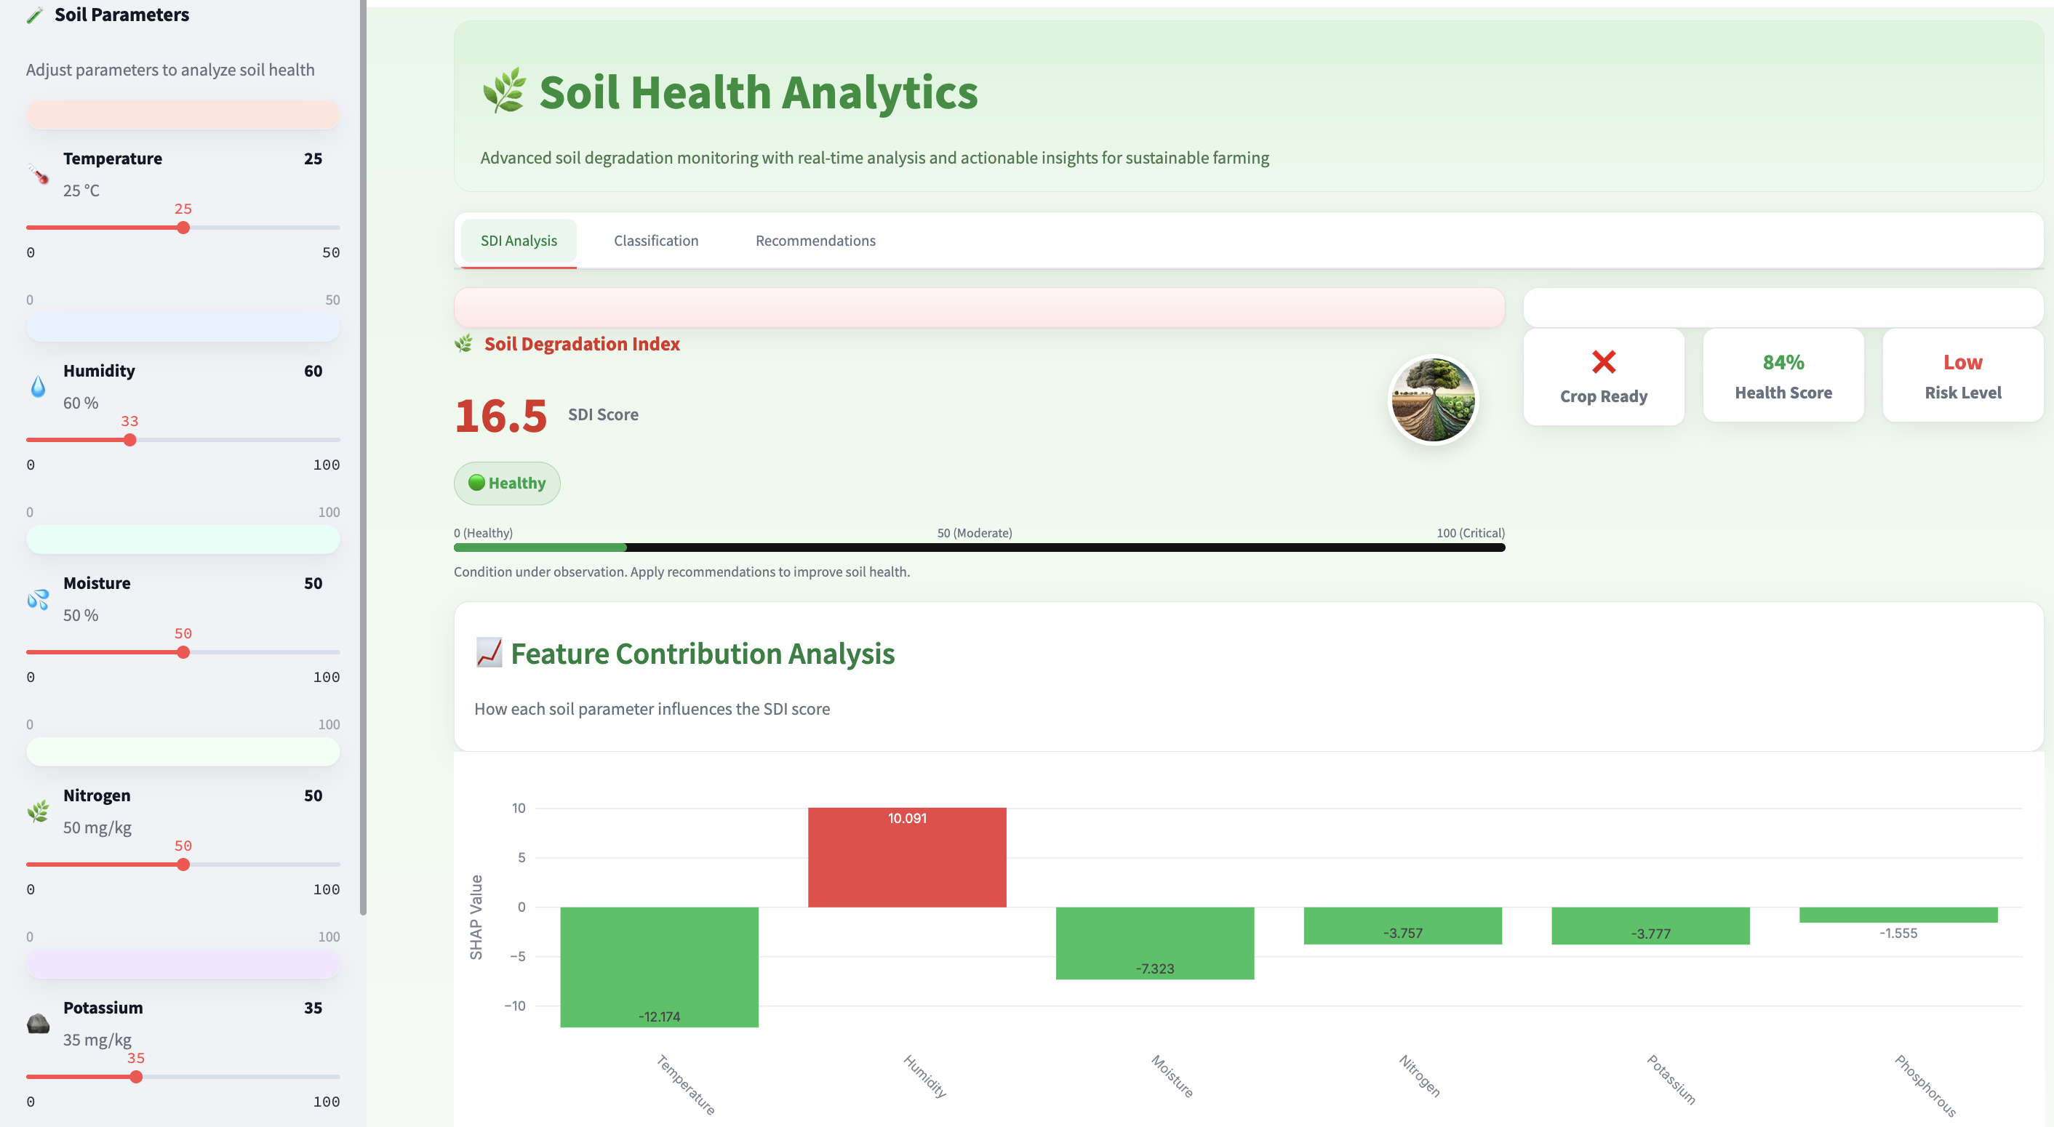Click the rock icon beside Potassium

[x=38, y=1023]
